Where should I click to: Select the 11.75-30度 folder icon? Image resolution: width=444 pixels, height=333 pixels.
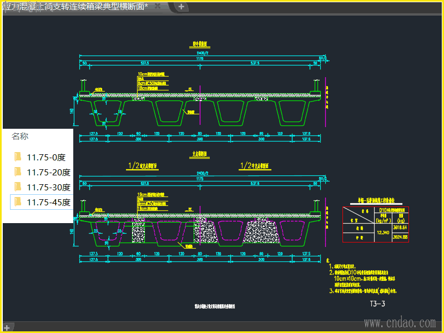click(x=18, y=187)
